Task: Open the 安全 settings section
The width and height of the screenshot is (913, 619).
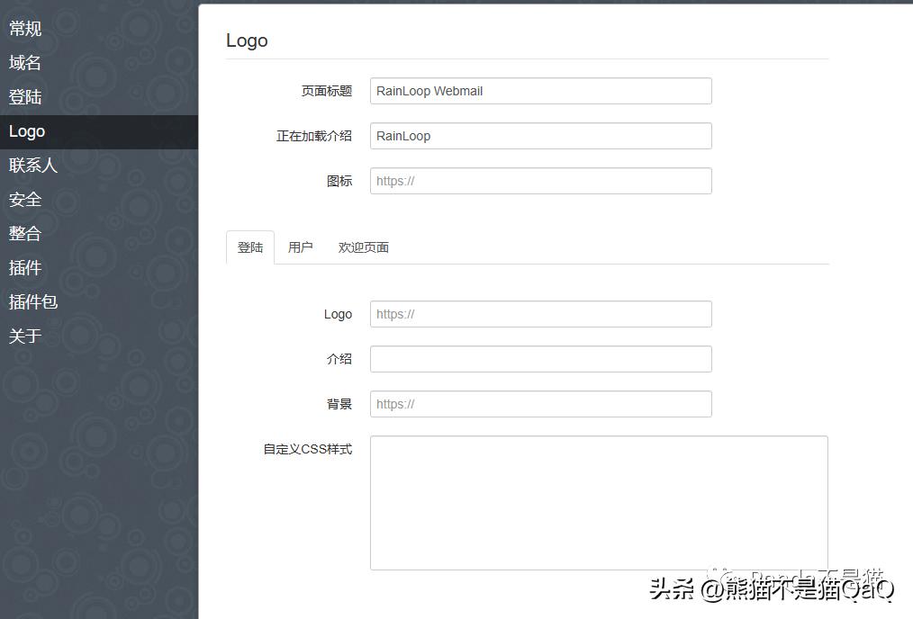Action: tap(24, 199)
